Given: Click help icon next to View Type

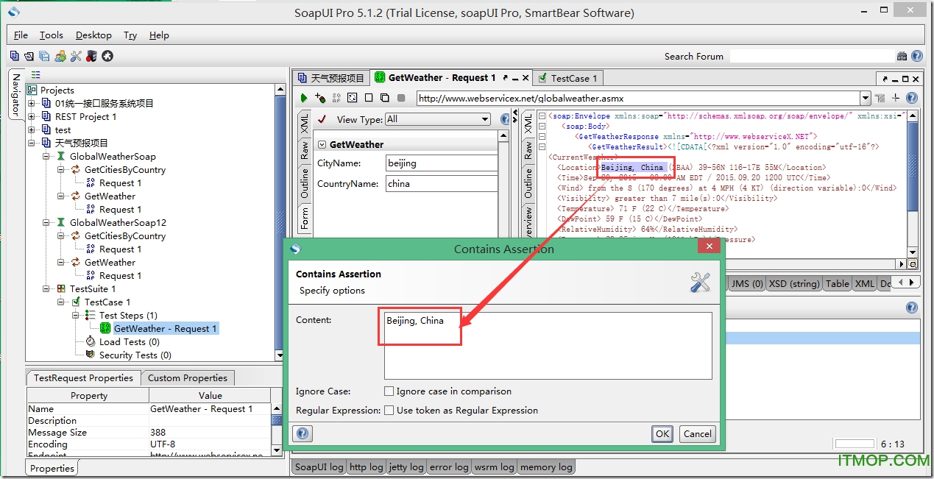Looking at the screenshot, I should (x=505, y=119).
